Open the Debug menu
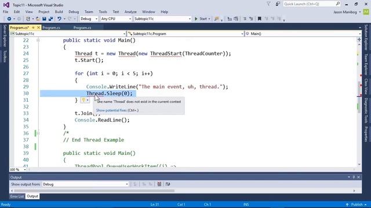 (74, 12)
